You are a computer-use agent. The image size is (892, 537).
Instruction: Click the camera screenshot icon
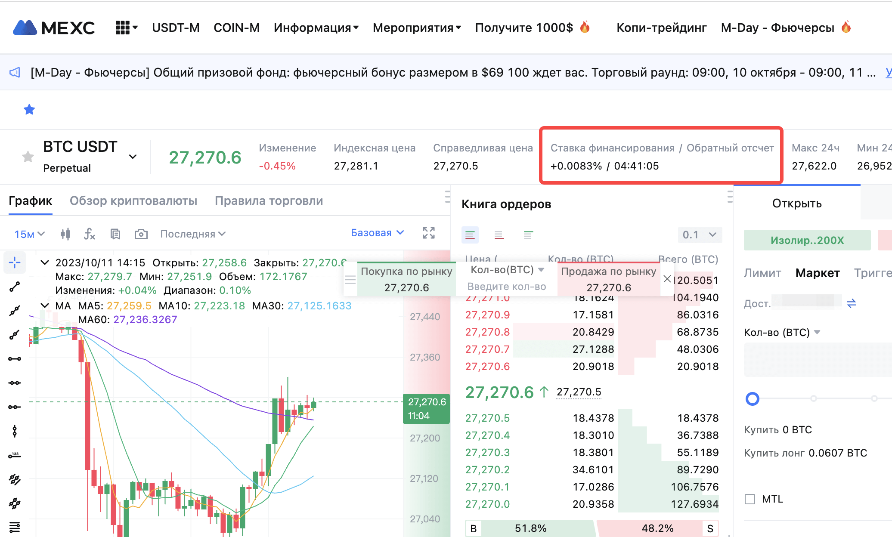point(141,234)
